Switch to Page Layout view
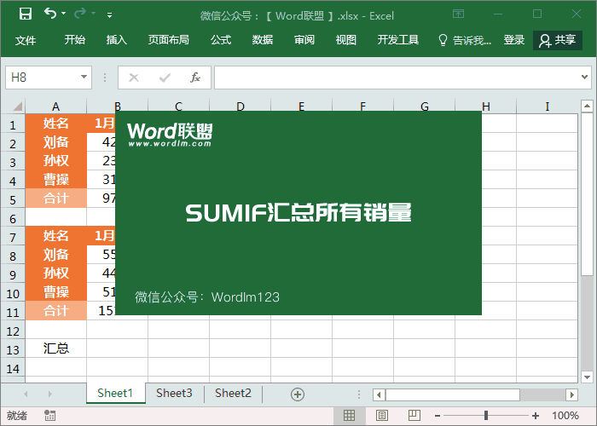 [x=381, y=415]
